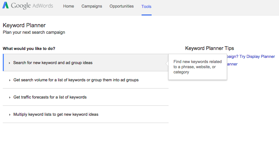Click the Keyword Planner page heading
The width and height of the screenshot is (279, 144).
pyautogui.click(x=24, y=25)
